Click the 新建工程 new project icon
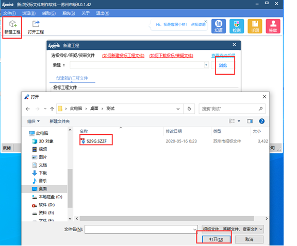This screenshot has width=297, height=246. [x=13, y=24]
